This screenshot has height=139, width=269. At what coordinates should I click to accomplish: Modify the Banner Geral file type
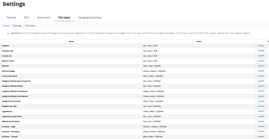[261, 61]
